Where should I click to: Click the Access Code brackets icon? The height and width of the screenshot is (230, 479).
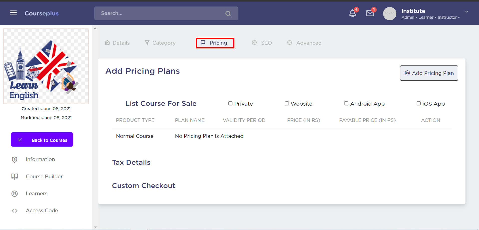[15, 211]
